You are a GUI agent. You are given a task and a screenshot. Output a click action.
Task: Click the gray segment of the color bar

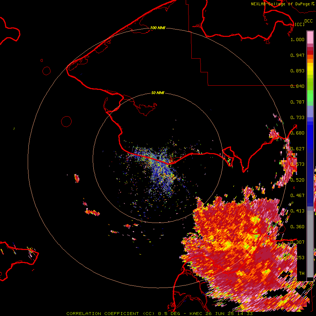(310, 244)
